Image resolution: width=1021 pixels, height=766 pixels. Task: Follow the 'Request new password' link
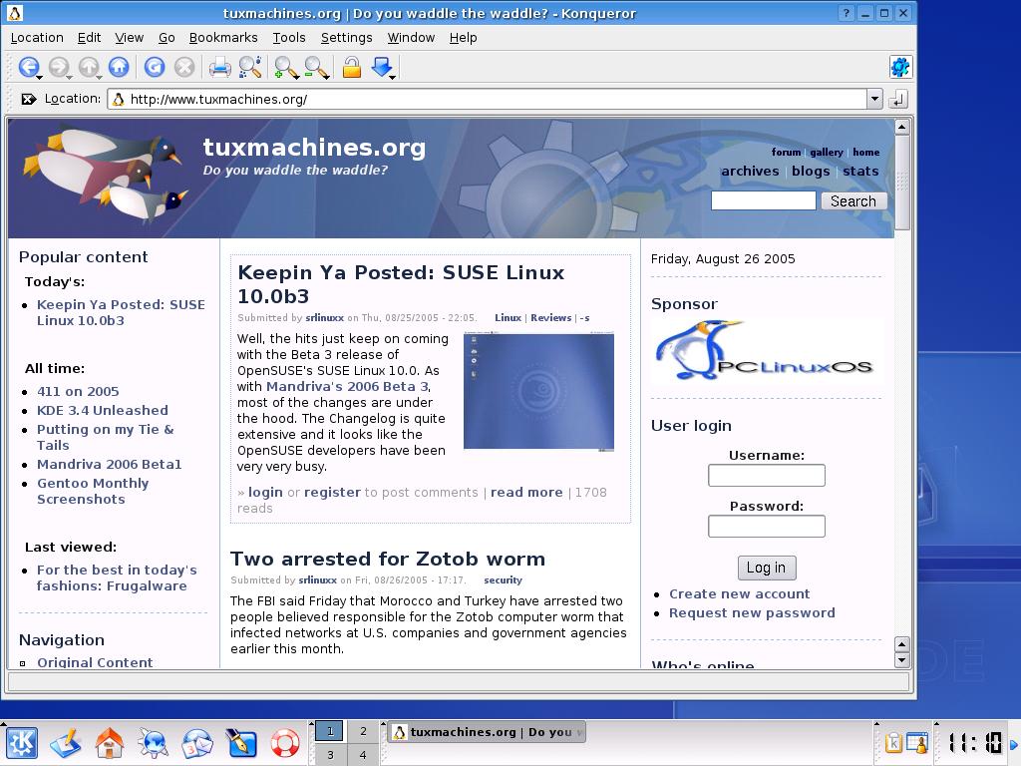[x=752, y=613]
